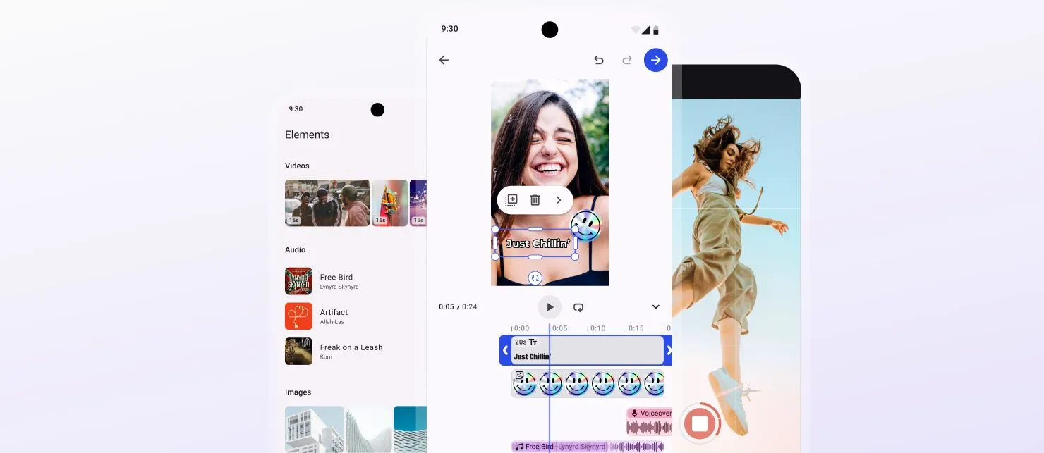The image size is (1044, 453).
Task: Click the Images section heading
Action: 298,392
